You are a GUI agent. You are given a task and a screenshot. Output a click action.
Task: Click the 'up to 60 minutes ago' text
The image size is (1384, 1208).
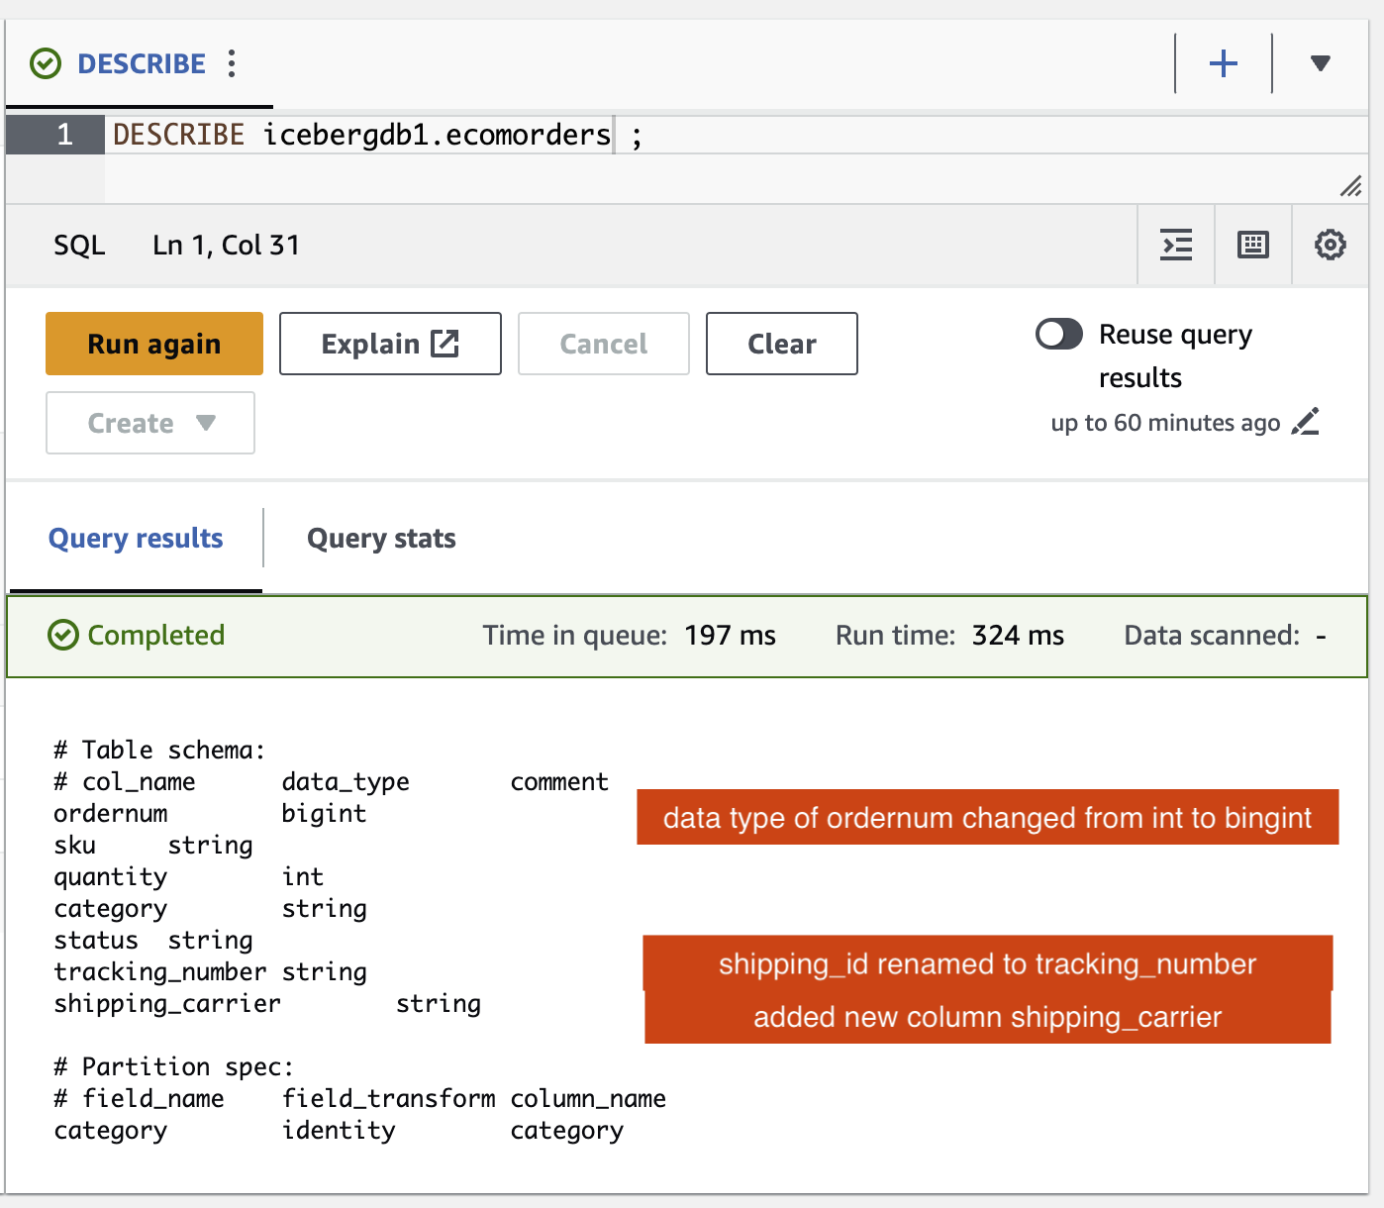(1165, 423)
